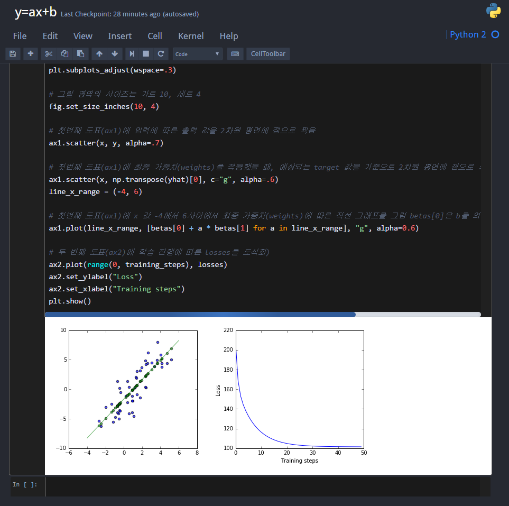Click the line line_x_range = (-4, 6)
509x506 pixels.
point(96,192)
